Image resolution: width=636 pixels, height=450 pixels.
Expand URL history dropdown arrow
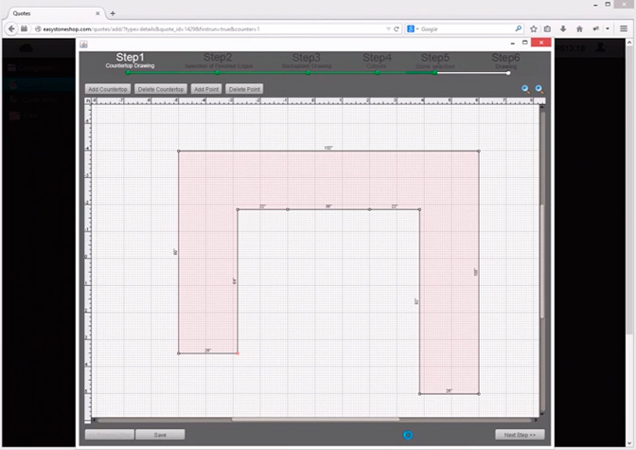389,28
